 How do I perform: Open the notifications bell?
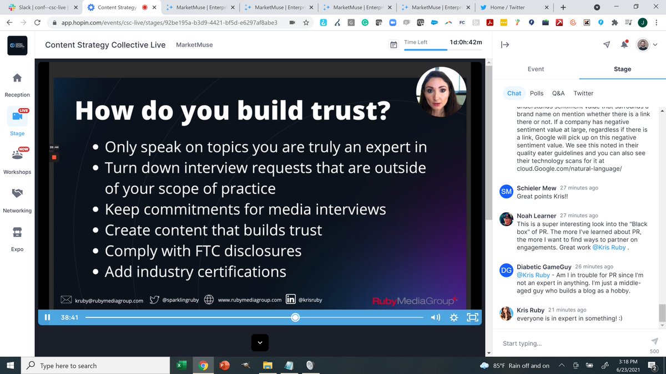(624, 45)
